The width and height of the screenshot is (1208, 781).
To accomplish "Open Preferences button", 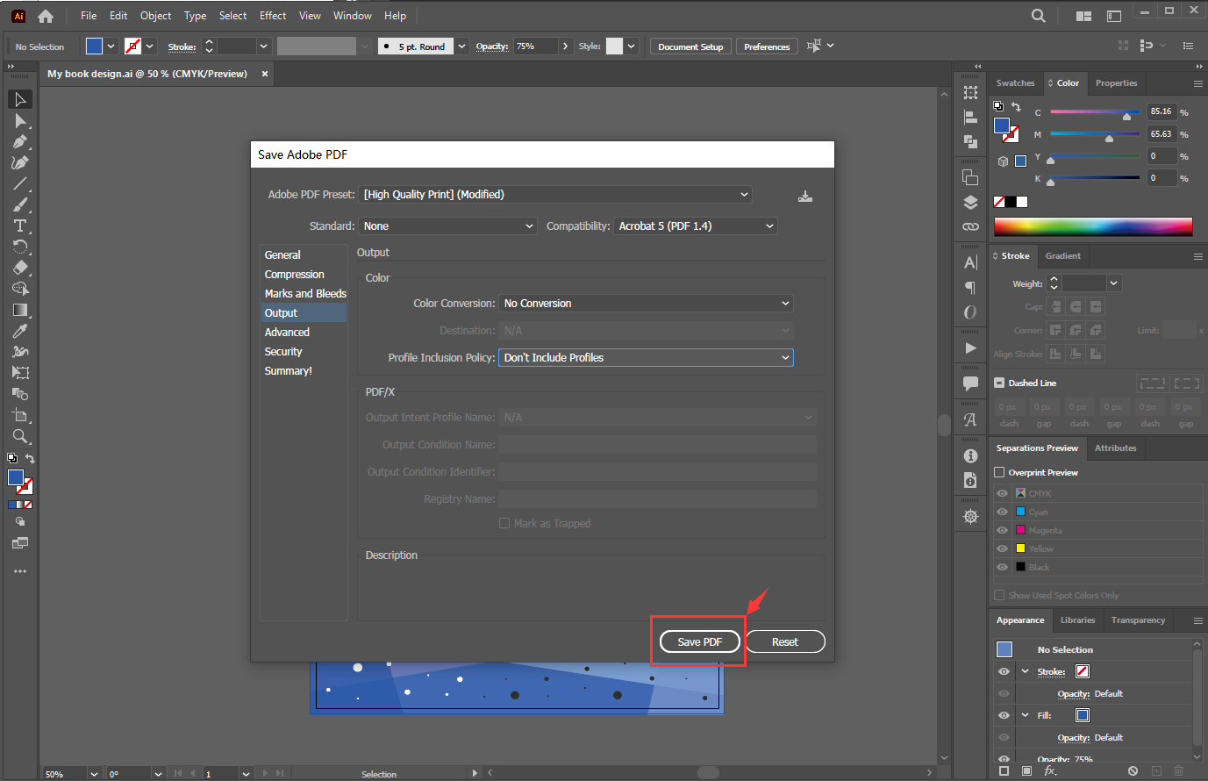I will tap(767, 47).
